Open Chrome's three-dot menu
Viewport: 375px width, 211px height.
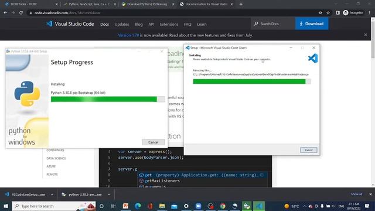370,13
